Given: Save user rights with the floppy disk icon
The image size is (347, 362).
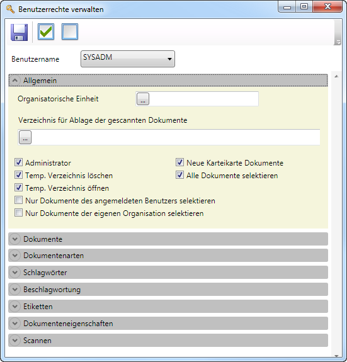Looking at the screenshot, I should click(19, 32).
